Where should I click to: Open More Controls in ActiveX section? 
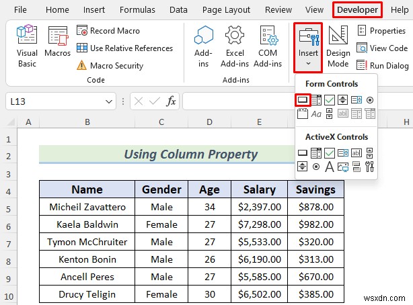[370, 167]
